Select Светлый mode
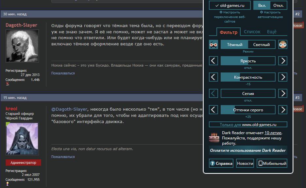Viewport: 306px width, 188px height. 262,45
